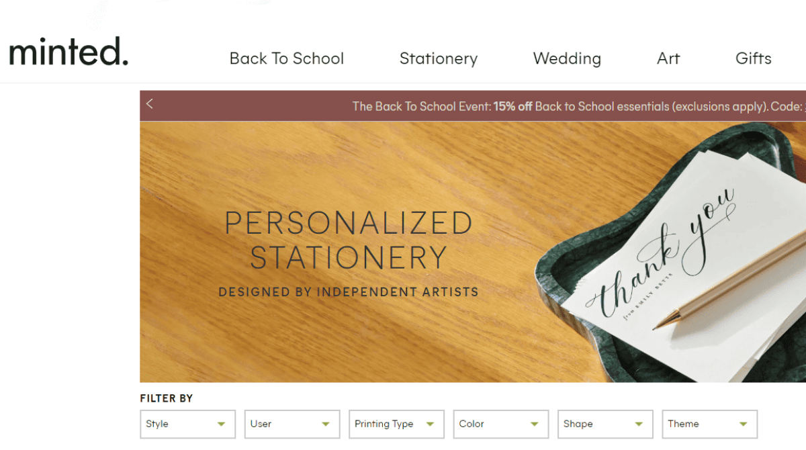Click the Style filter dropdown arrow

coord(222,424)
